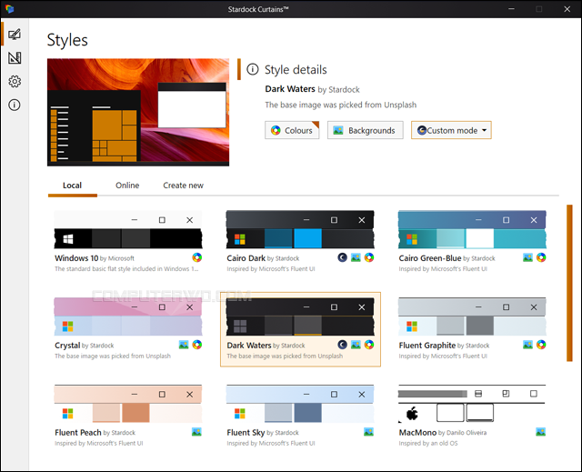Click the Colours button
Screen dimensions: 582x472
[x=292, y=130]
